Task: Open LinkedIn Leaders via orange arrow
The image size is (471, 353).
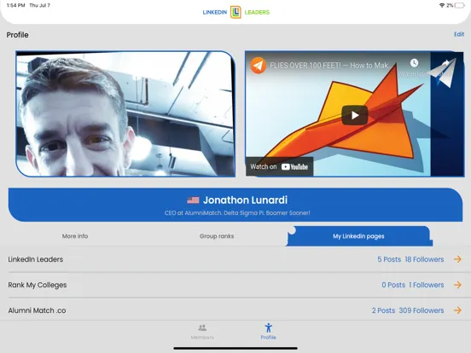Action: [457, 259]
